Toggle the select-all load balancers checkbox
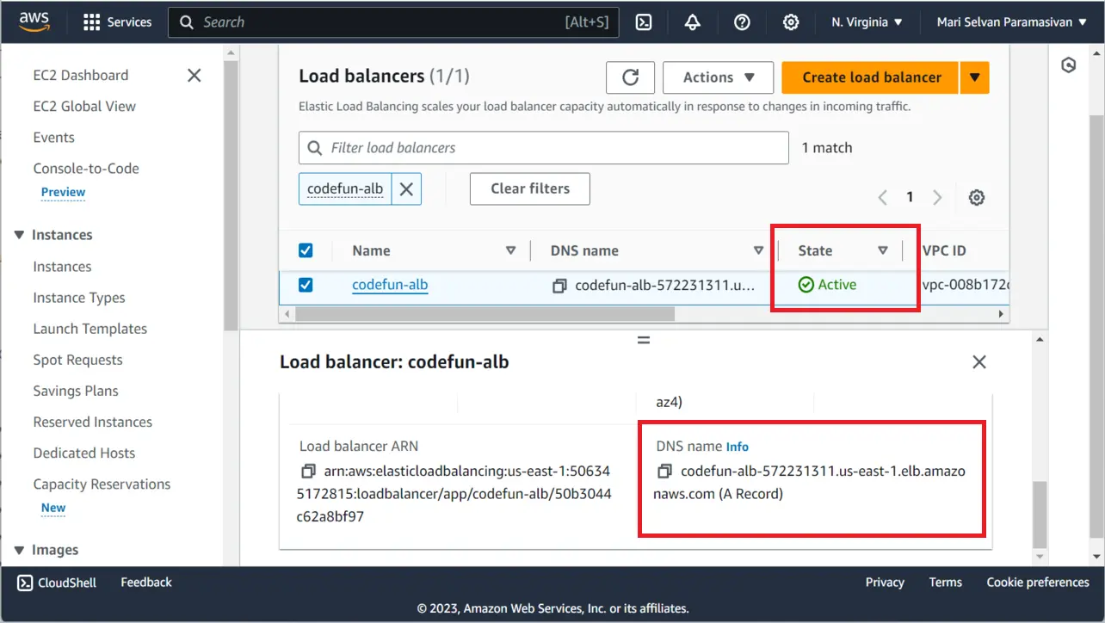The height and width of the screenshot is (623, 1105). pyautogui.click(x=306, y=250)
